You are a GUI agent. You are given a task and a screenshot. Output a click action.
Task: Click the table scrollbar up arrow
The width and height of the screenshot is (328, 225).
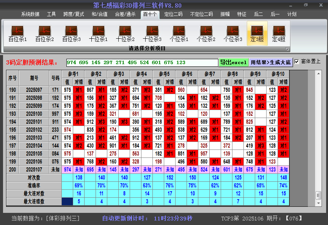(x=319, y=74)
